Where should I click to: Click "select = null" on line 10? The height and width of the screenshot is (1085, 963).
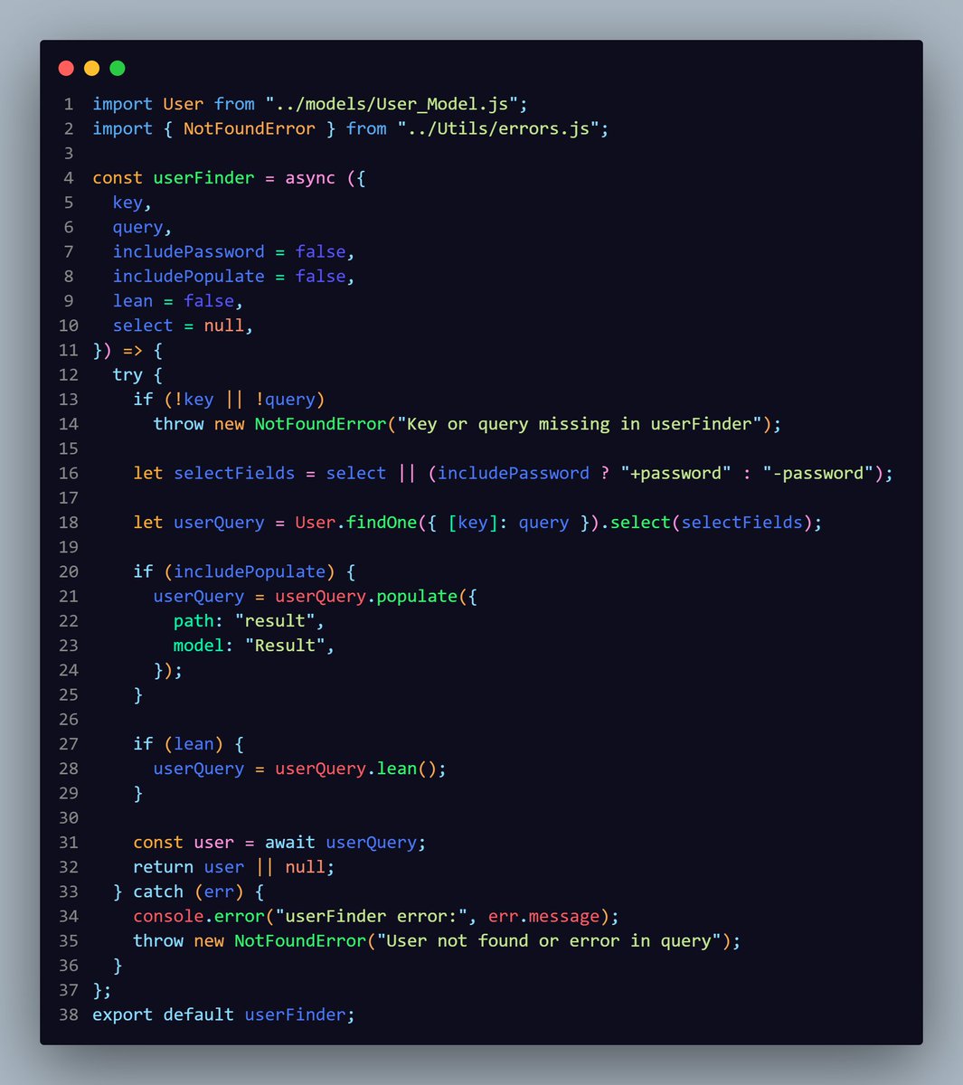click(x=179, y=325)
